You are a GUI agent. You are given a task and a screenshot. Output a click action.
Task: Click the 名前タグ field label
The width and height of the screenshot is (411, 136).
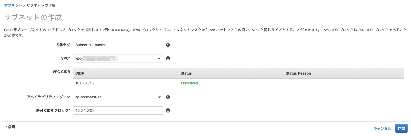pyautogui.click(x=63, y=45)
